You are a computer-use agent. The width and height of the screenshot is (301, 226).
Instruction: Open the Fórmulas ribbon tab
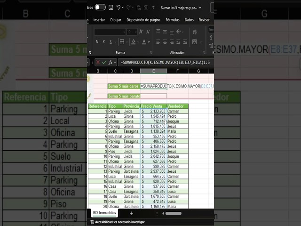pos(173,20)
